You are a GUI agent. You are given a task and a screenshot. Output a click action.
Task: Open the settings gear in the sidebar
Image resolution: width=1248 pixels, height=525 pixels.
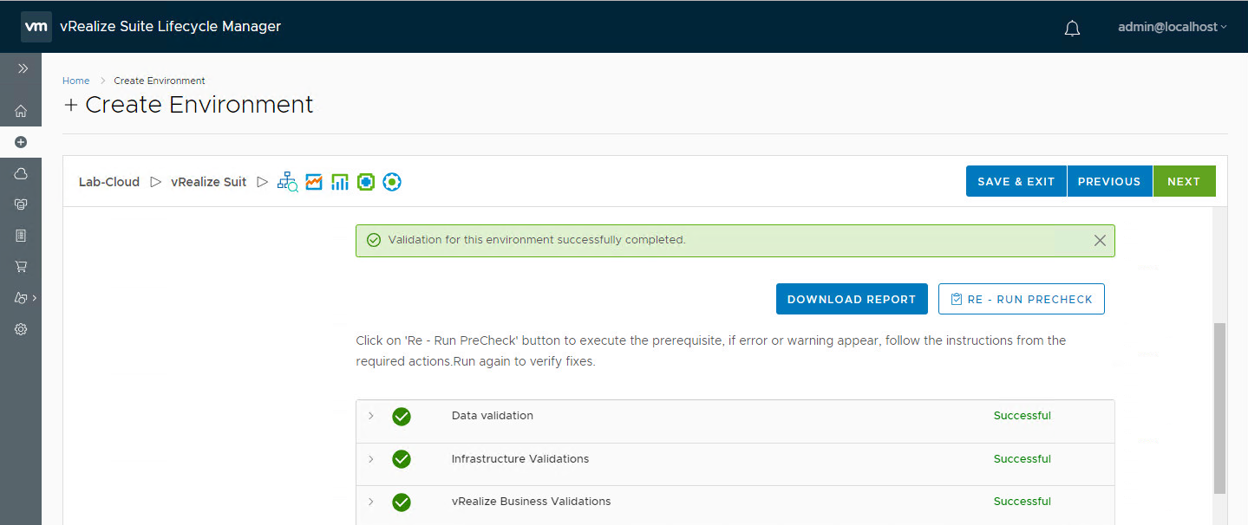pyautogui.click(x=21, y=329)
